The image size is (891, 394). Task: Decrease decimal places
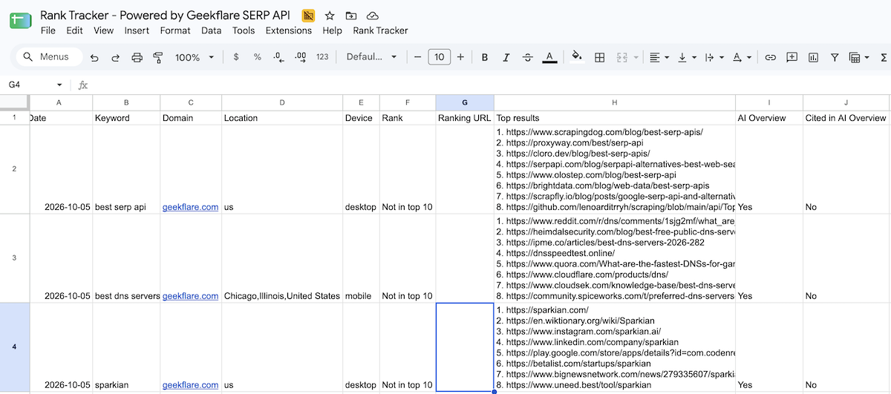(x=278, y=57)
